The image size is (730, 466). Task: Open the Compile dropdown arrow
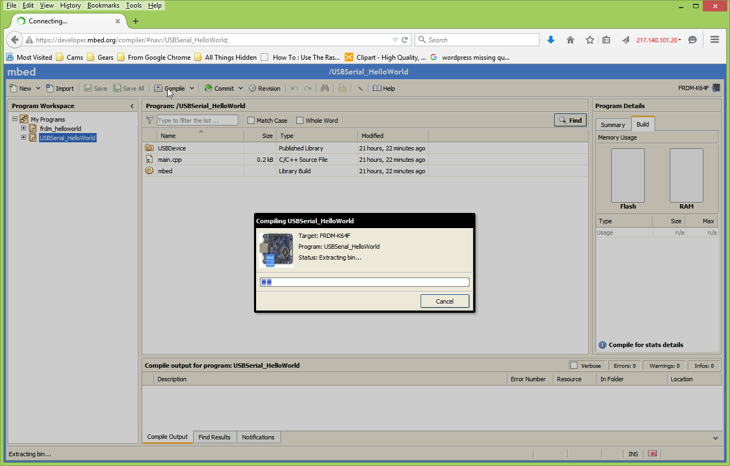(x=192, y=88)
